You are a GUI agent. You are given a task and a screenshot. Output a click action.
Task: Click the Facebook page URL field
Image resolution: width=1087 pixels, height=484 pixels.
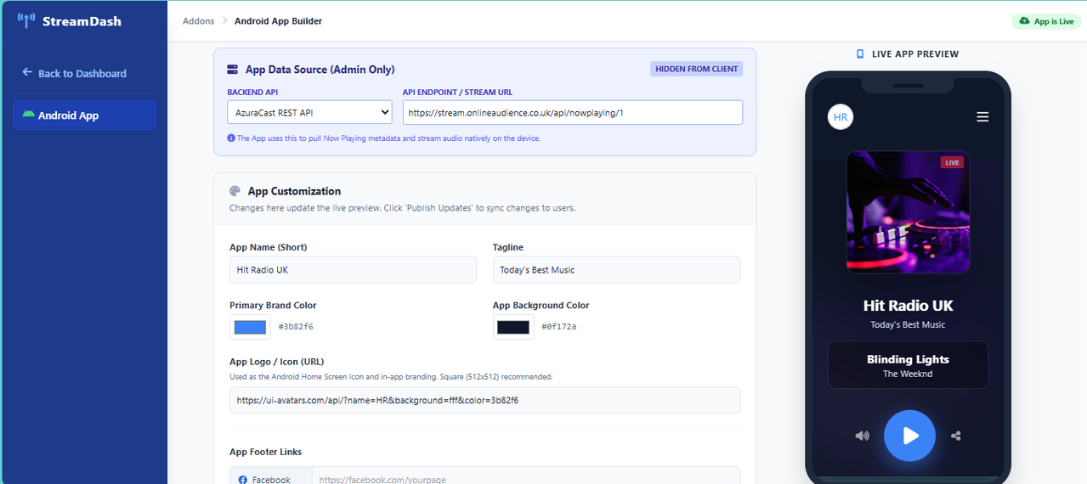click(x=526, y=477)
